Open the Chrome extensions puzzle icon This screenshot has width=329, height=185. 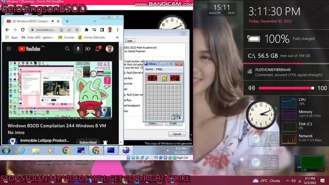[86, 30]
